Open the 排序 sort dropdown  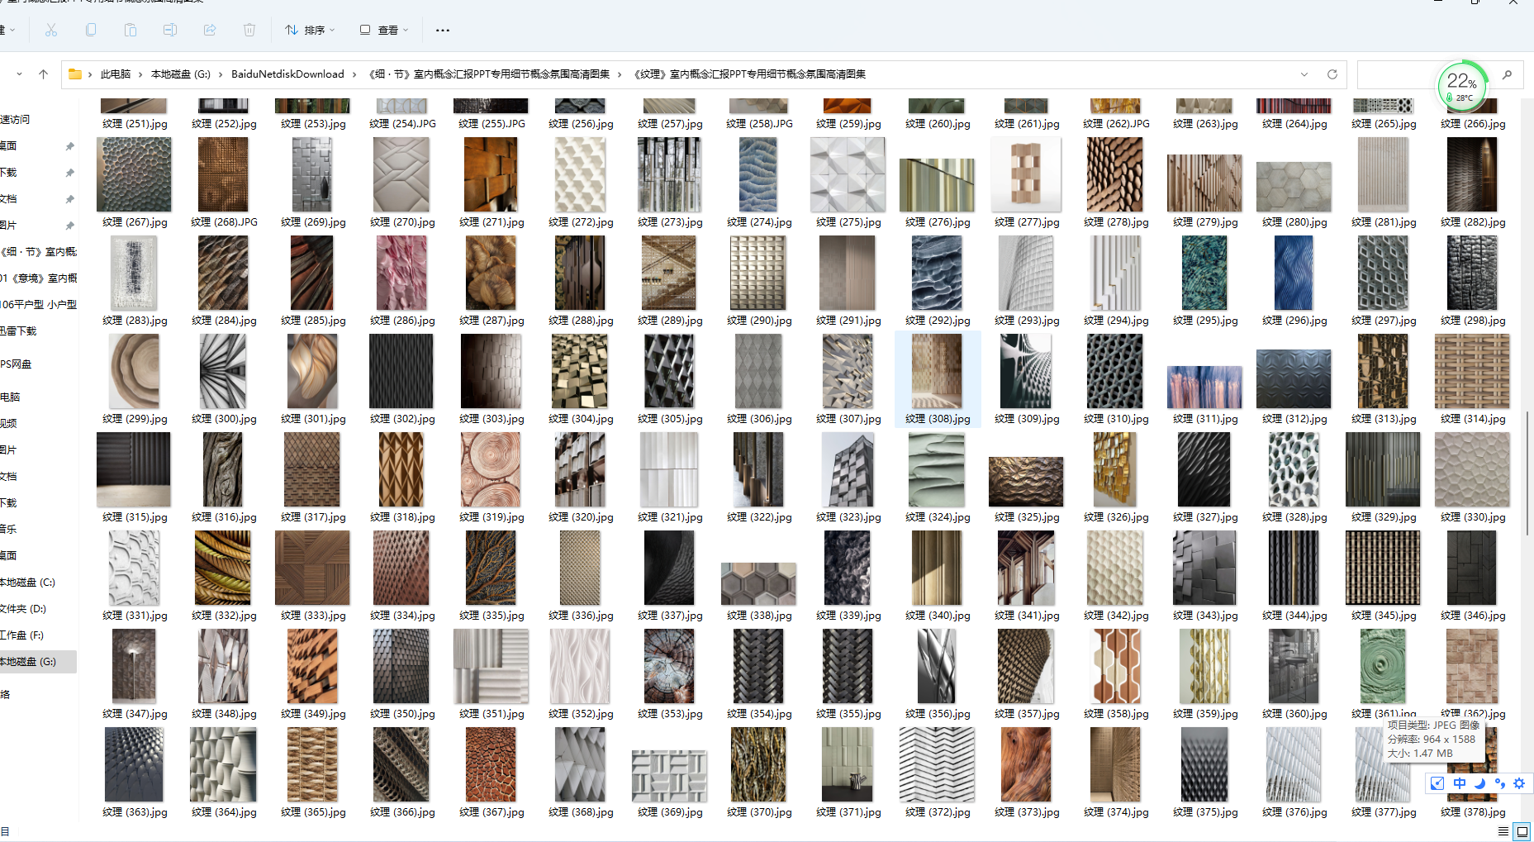point(310,31)
